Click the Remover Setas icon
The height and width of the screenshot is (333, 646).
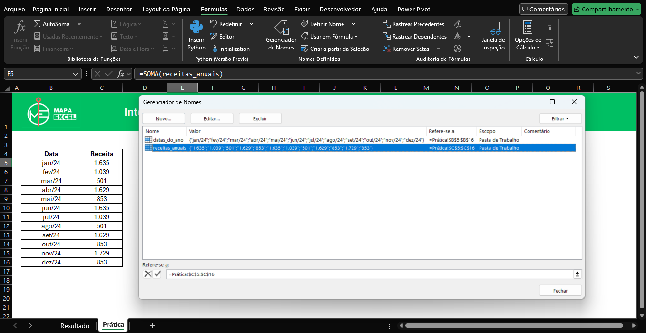[387, 49]
